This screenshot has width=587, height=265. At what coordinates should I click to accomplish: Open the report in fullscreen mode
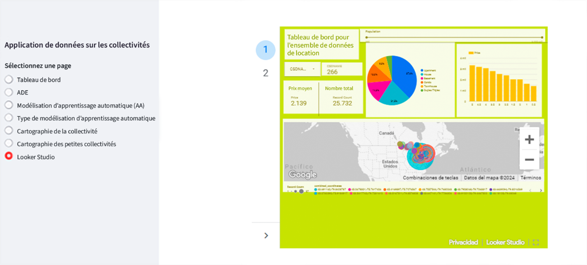click(536, 242)
